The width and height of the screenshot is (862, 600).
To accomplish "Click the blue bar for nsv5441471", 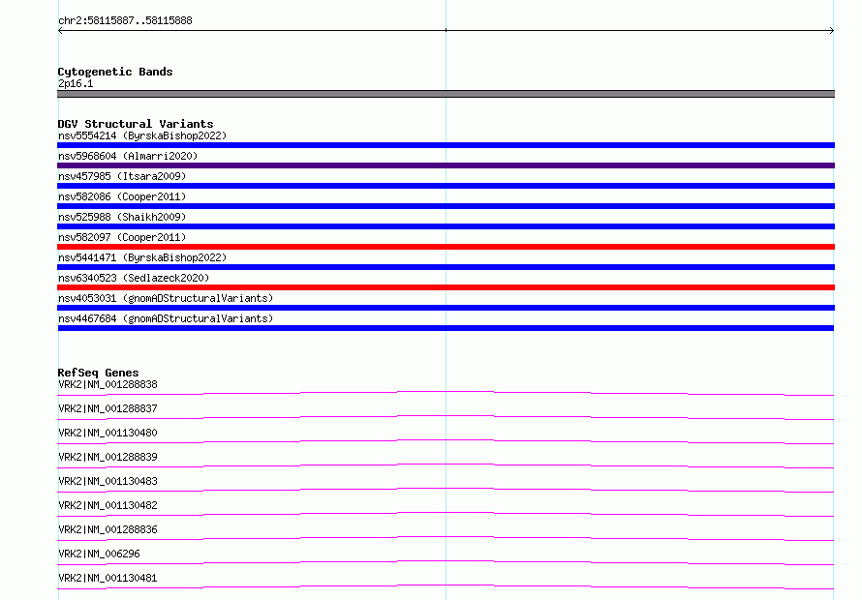I will (446, 267).
